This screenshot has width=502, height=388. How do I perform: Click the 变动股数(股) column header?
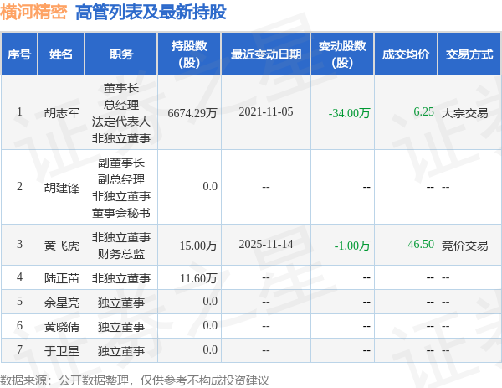[342, 54]
